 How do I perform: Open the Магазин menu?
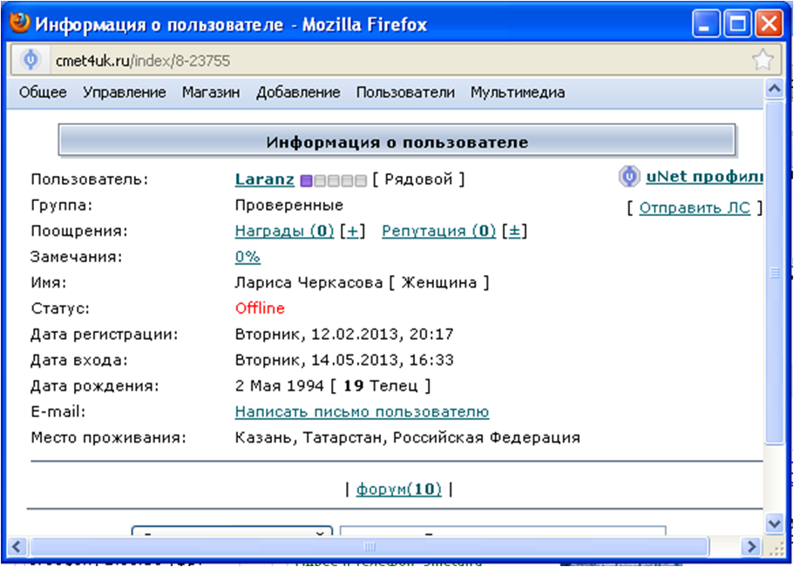(x=211, y=92)
